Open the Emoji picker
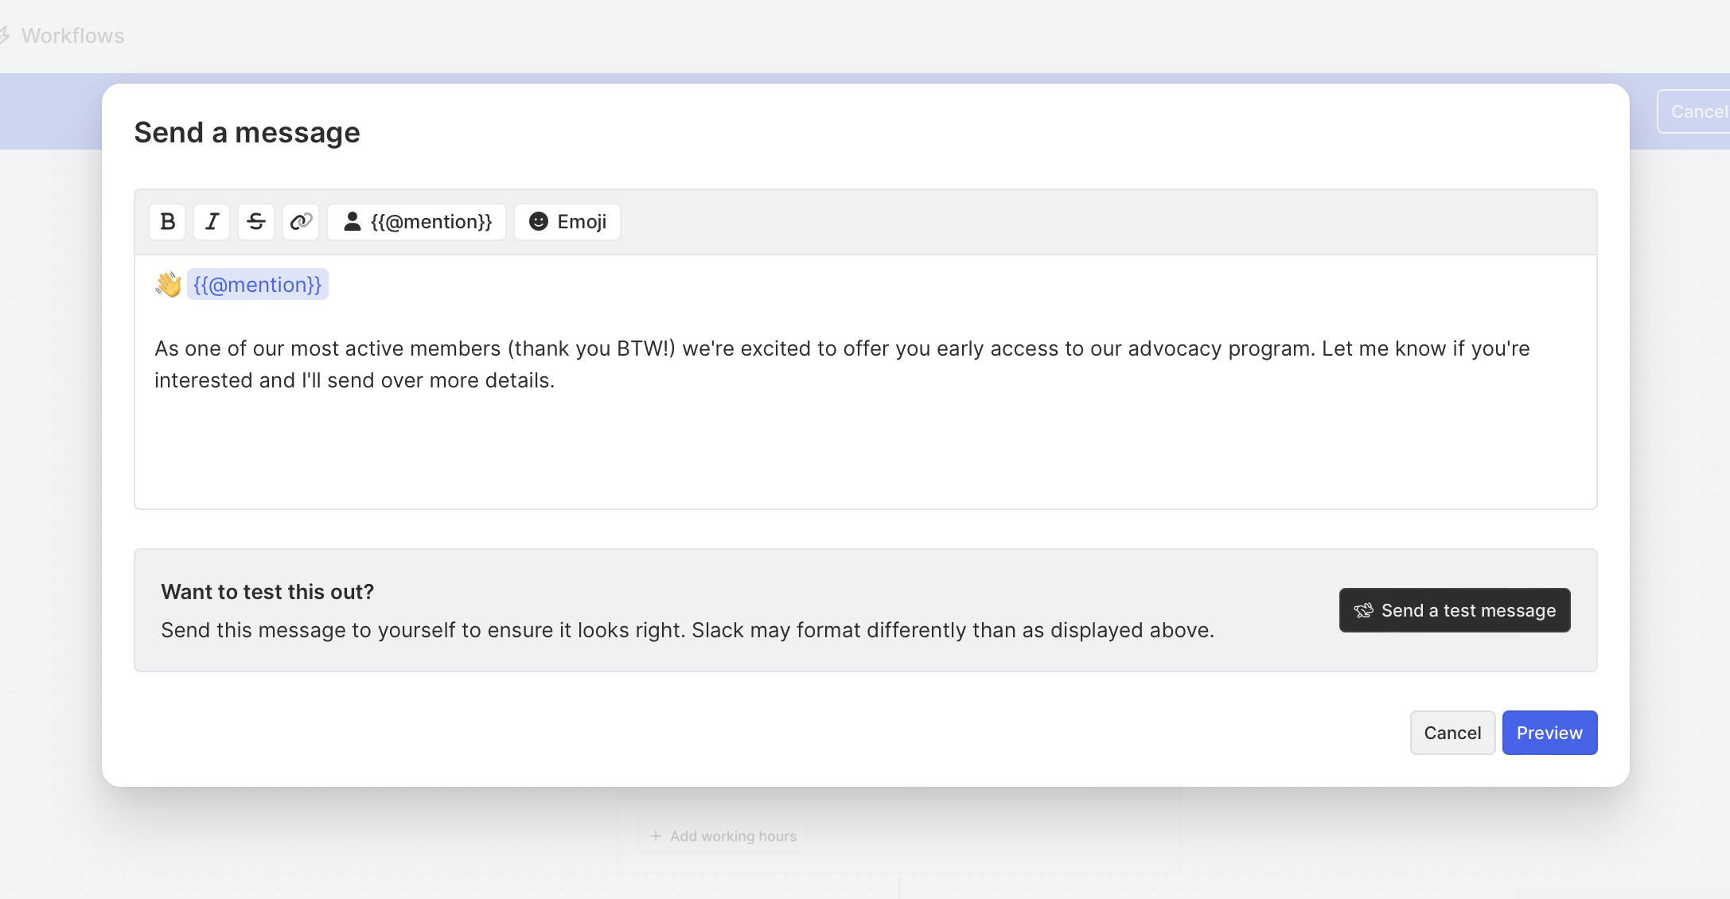Screen dimensions: 1730x899 pyautogui.click(x=567, y=222)
